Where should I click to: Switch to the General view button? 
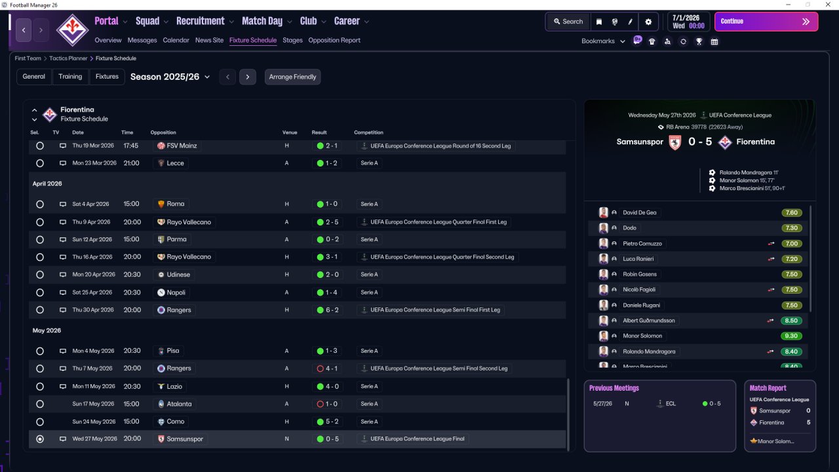point(34,77)
